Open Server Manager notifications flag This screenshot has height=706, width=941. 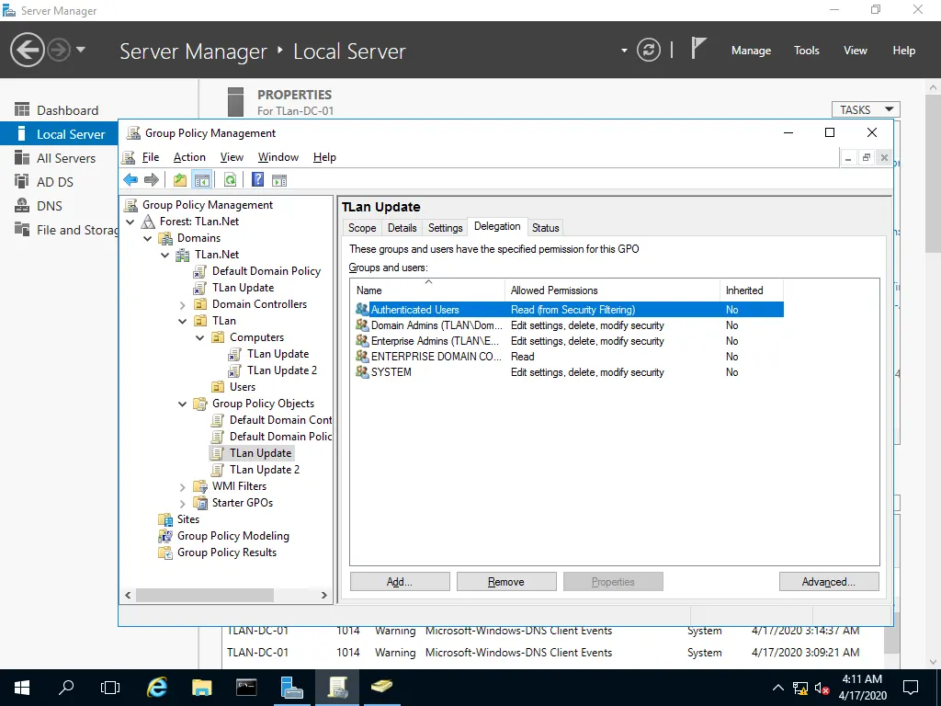click(x=697, y=48)
